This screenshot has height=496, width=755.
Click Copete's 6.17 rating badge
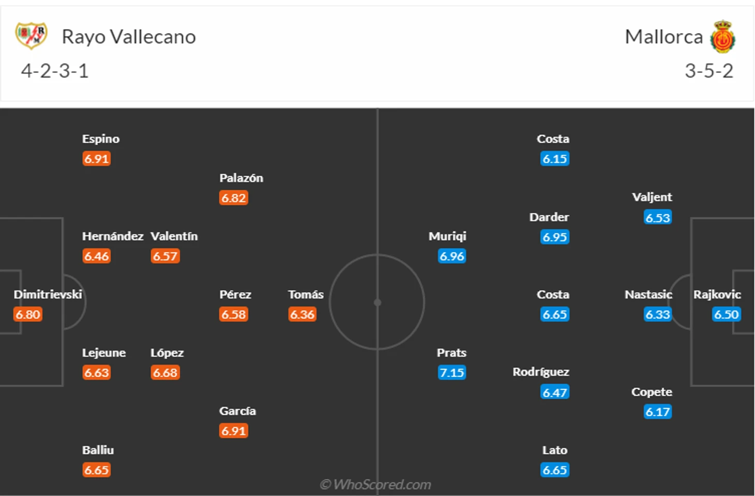point(658,412)
